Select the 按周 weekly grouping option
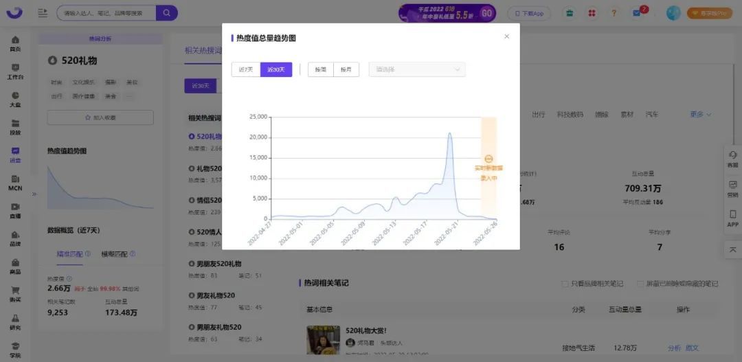Image resolution: width=742 pixels, height=362 pixels. click(x=321, y=69)
